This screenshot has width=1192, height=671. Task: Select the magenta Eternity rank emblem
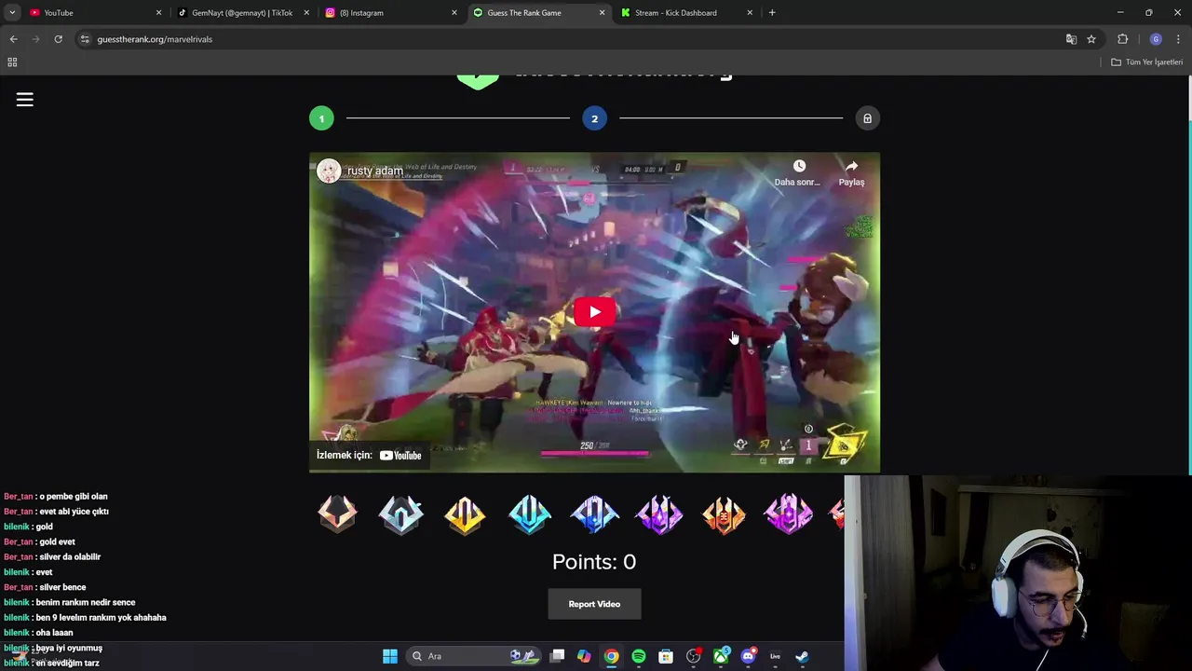[789, 514]
